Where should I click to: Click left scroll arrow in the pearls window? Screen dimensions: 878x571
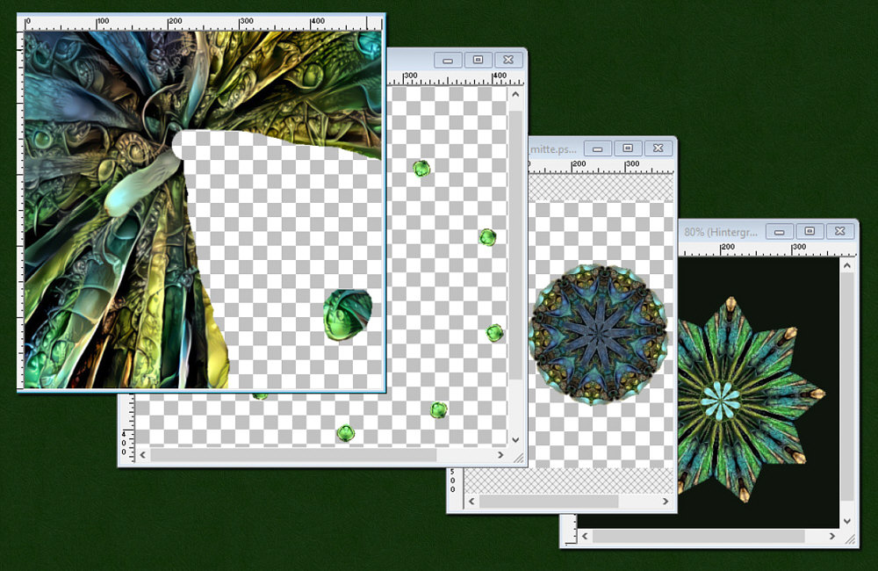click(143, 455)
